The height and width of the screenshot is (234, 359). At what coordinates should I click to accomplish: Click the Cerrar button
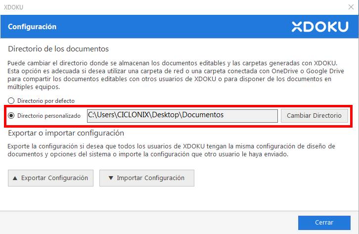[x=324, y=223]
